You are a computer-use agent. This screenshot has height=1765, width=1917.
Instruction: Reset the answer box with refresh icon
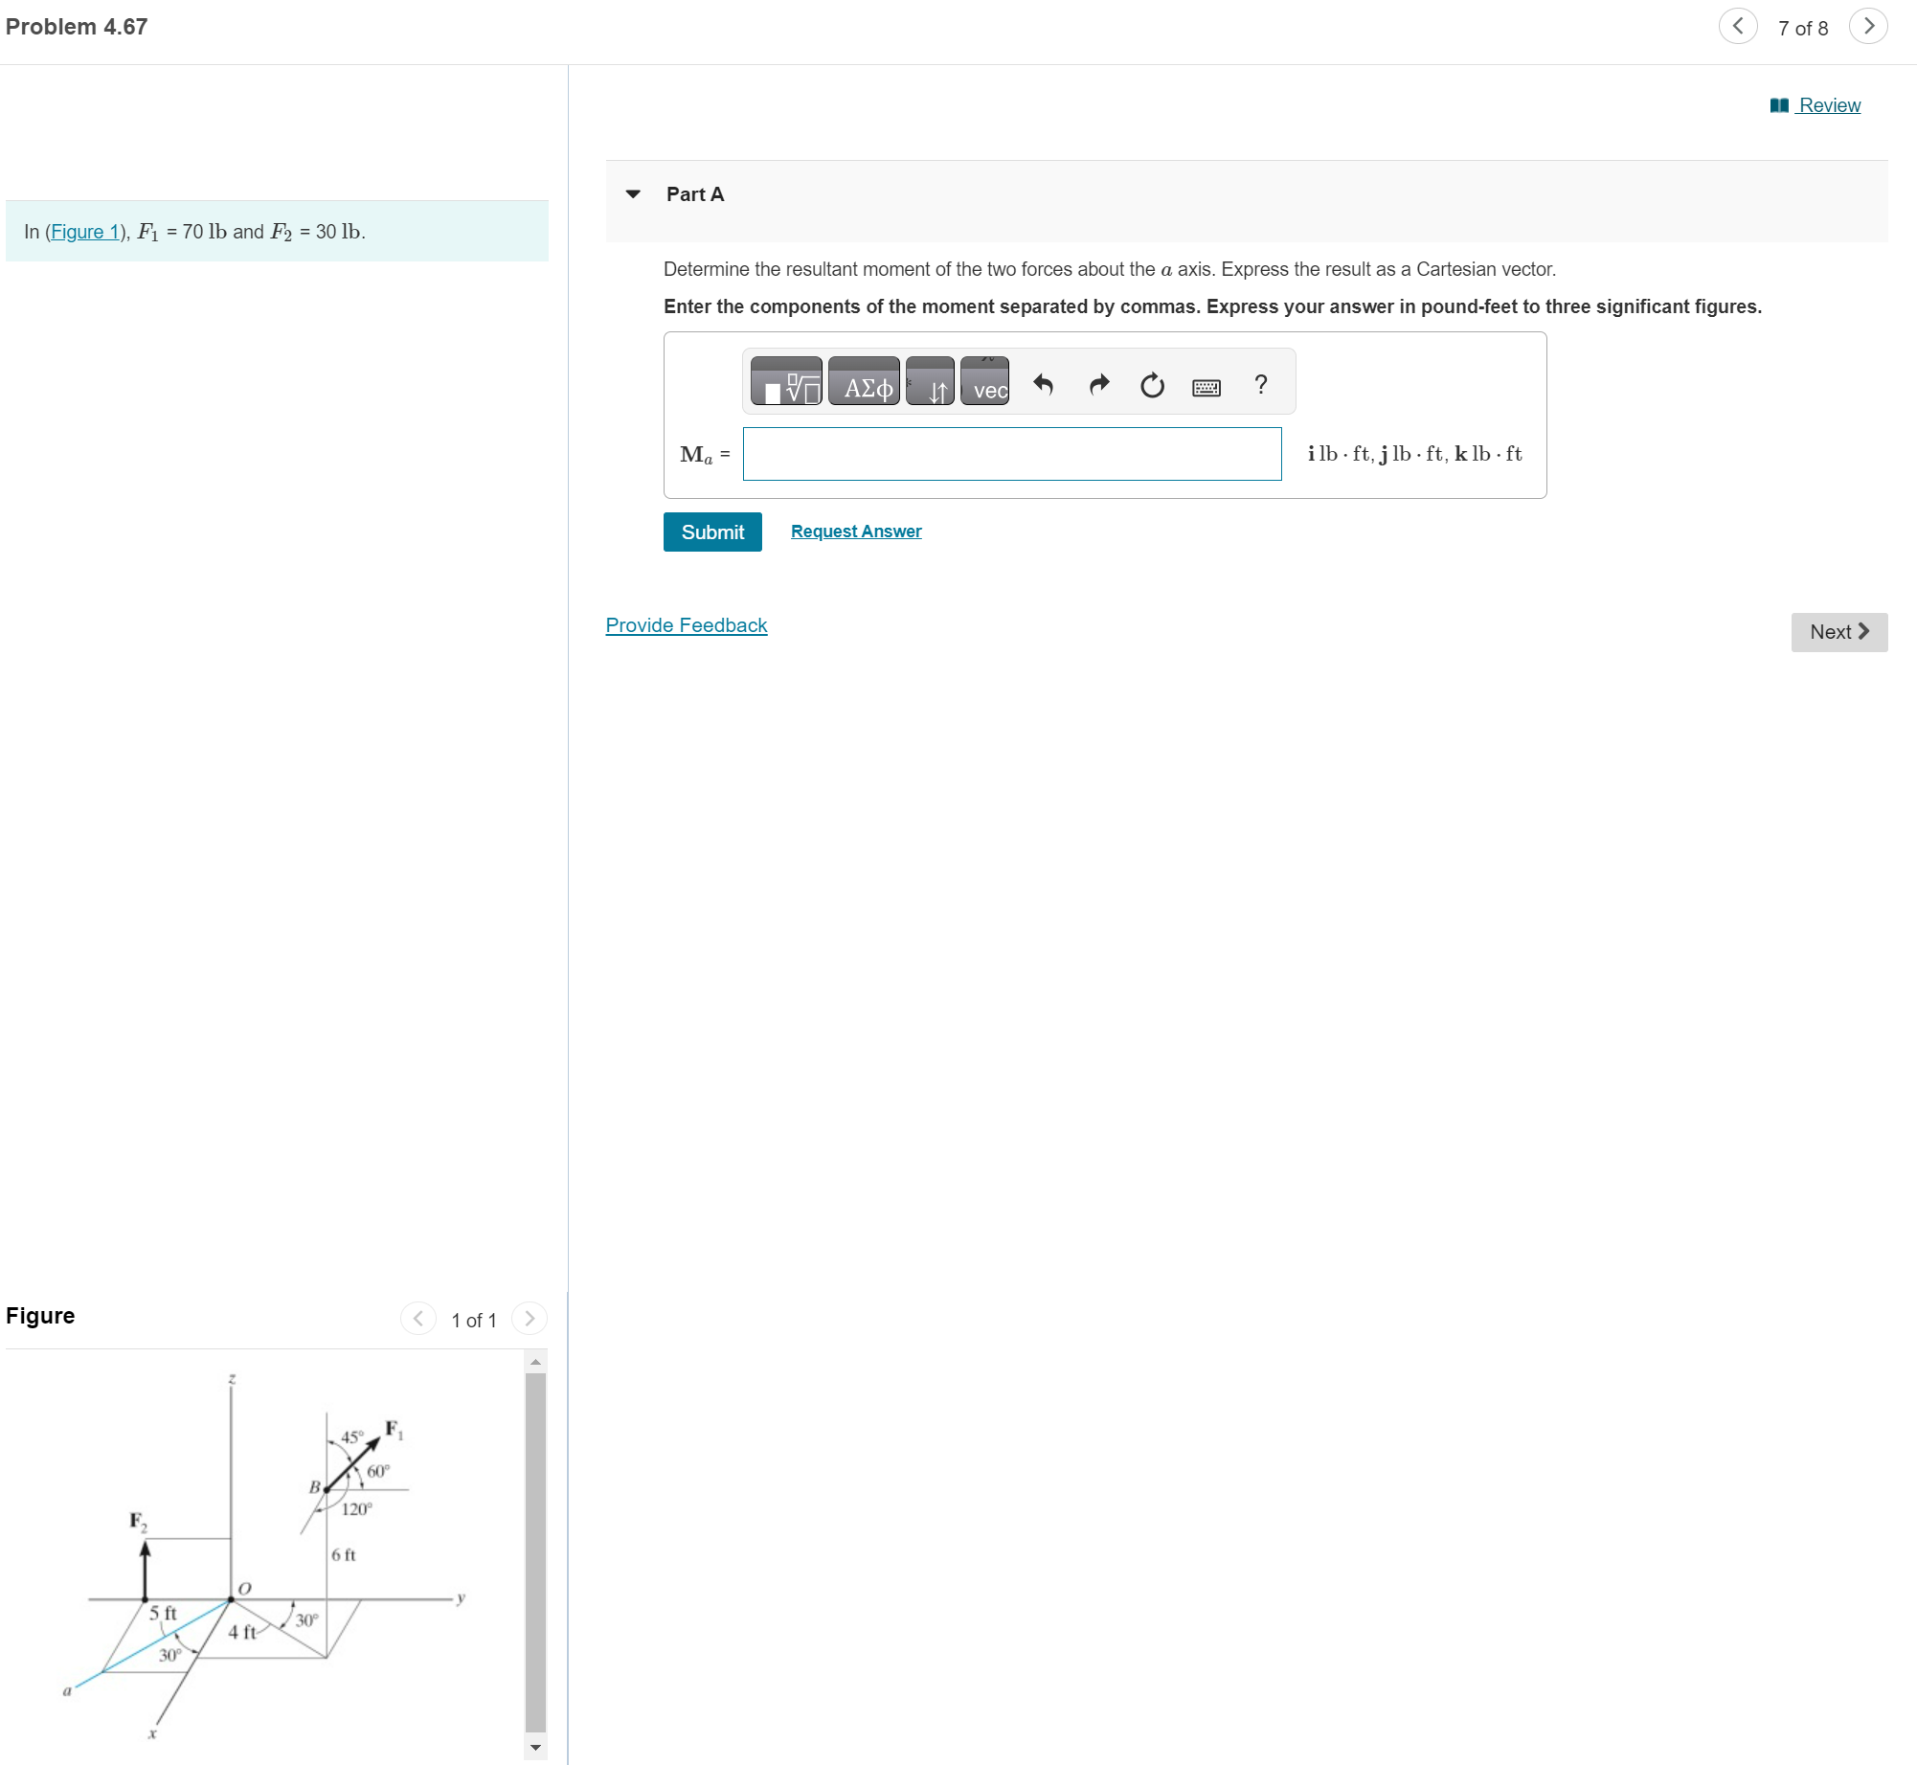pyautogui.click(x=1152, y=385)
